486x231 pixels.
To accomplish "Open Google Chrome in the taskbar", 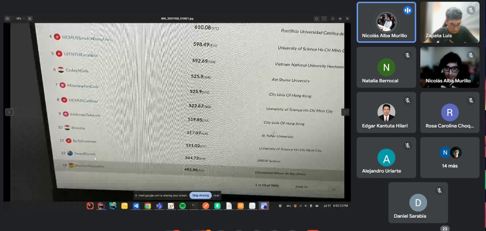I will pyautogui.click(x=148, y=206).
